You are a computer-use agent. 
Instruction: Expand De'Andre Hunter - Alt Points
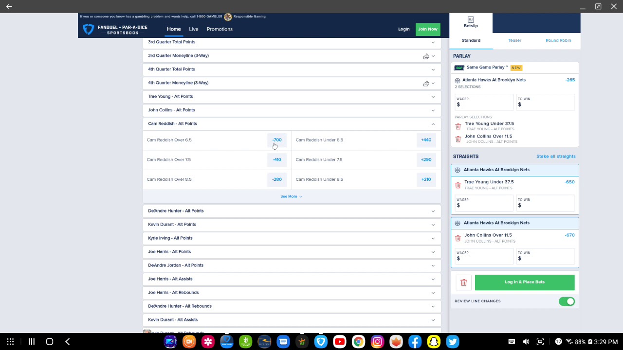[292, 211]
